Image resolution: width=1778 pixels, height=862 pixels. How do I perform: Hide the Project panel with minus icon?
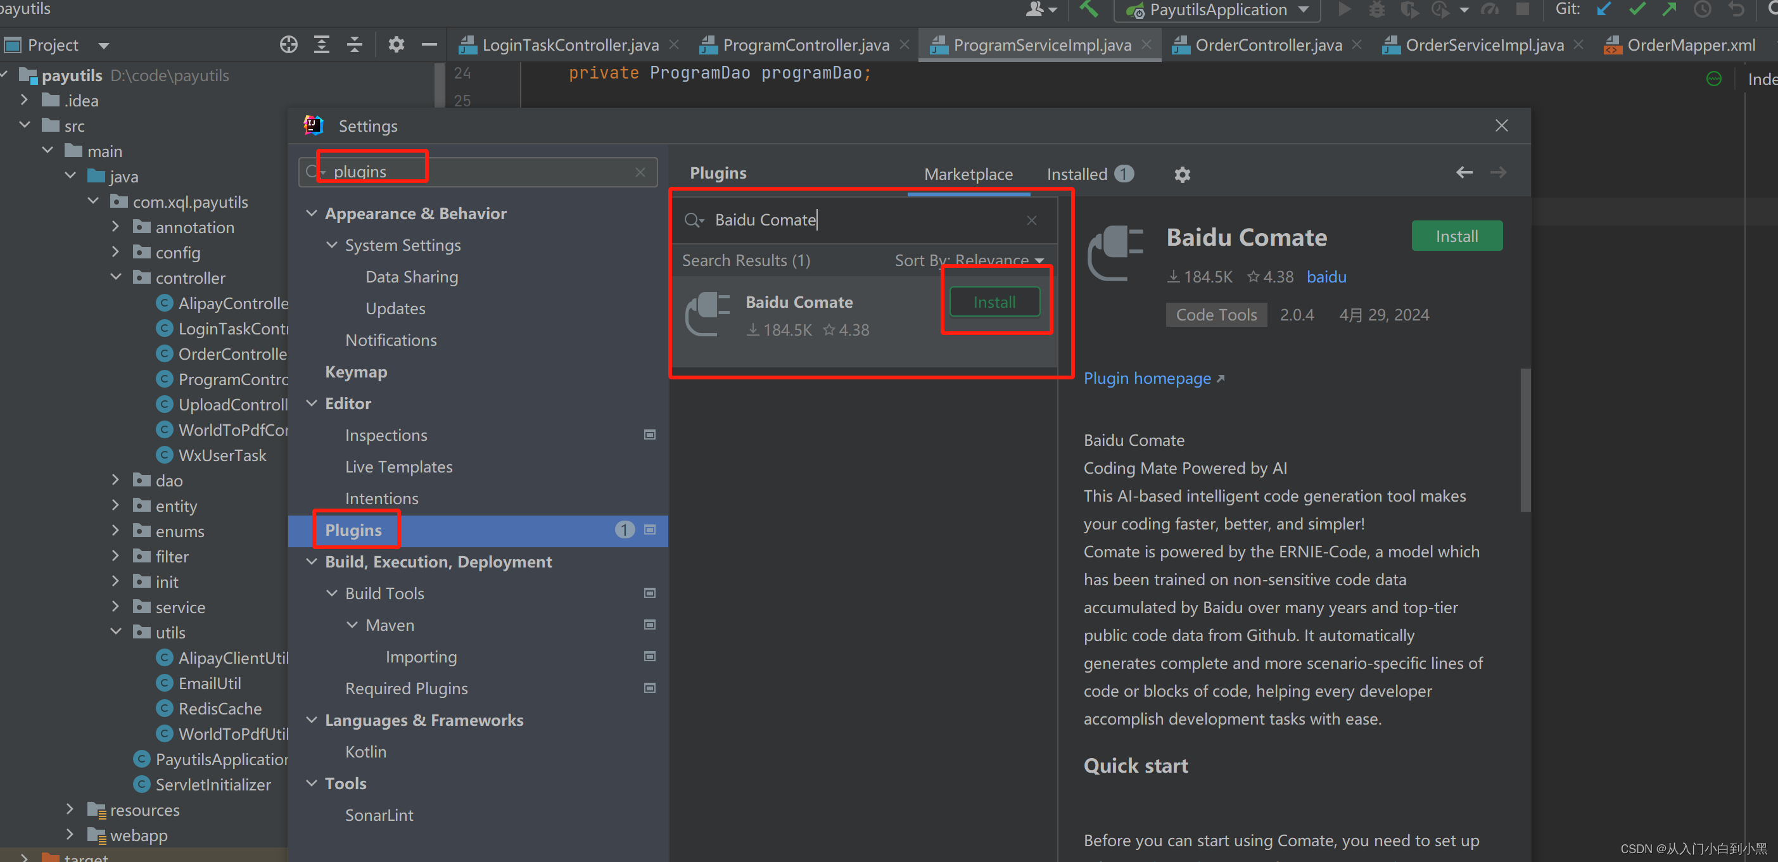(x=429, y=45)
